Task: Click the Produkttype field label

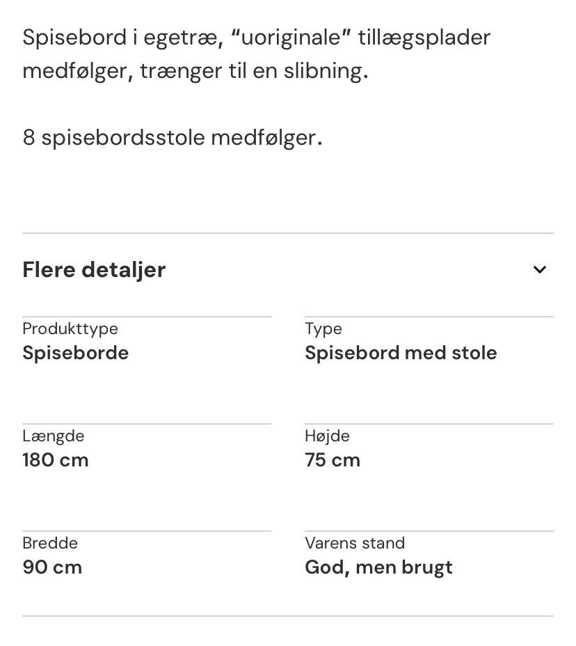Action: pos(70,329)
